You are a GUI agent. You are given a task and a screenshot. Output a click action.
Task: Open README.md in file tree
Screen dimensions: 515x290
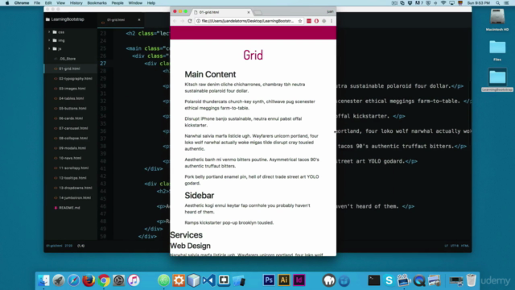[69, 208]
